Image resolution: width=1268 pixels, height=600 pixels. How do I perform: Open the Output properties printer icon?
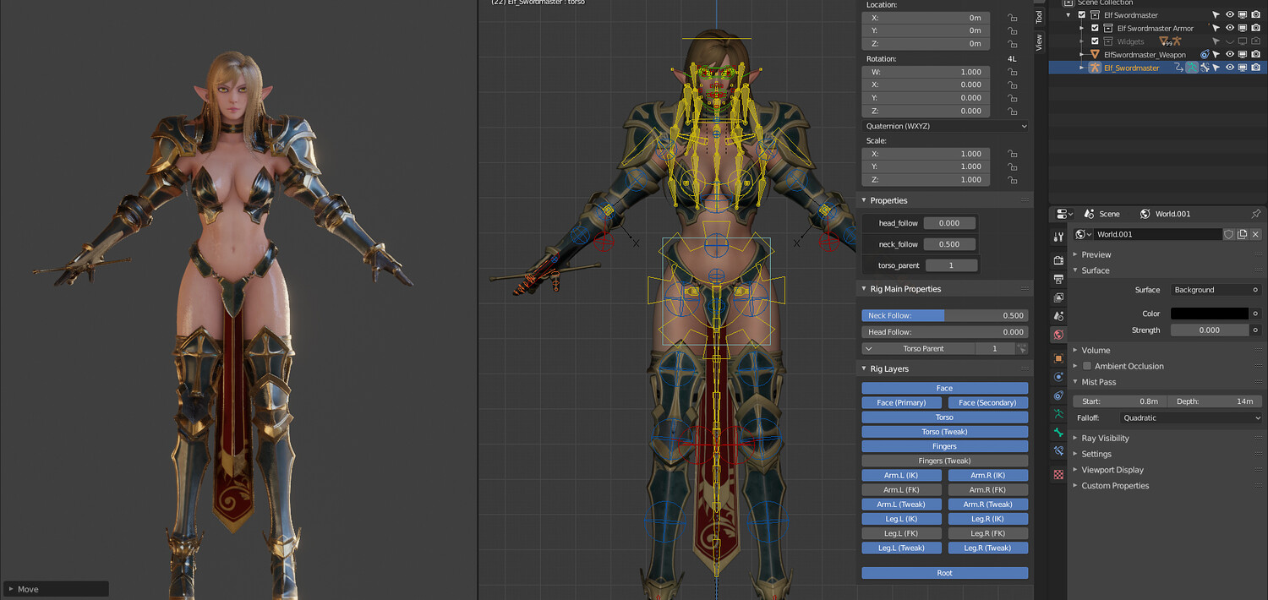click(1058, 279)
